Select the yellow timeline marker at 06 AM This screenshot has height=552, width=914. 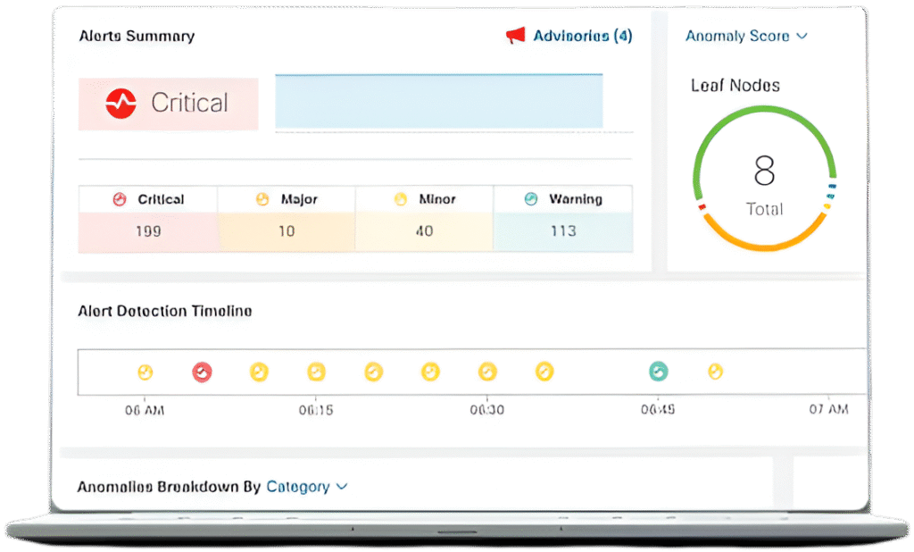145,372
